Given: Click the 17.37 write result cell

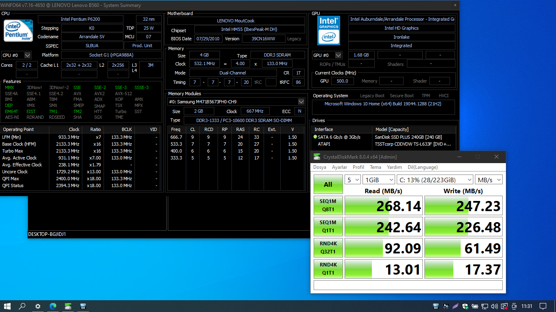Looking at the screenshot, I should (x=464, y=269).
